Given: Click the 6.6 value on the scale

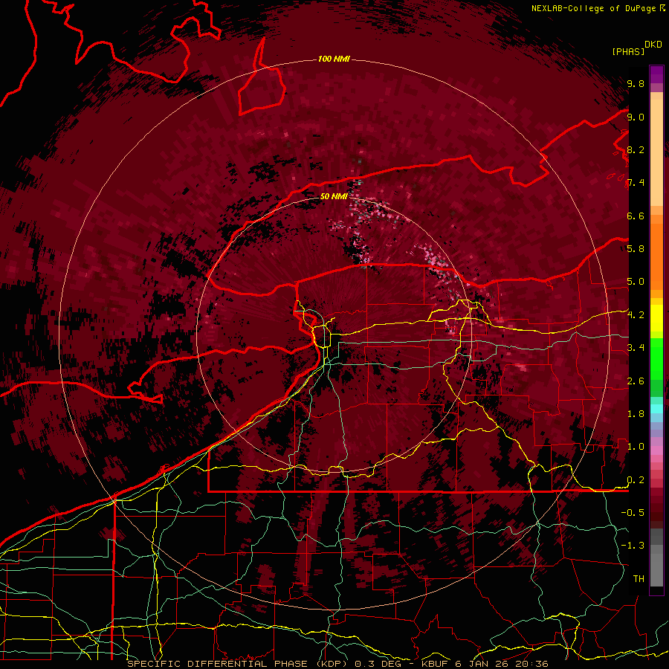Looking at the screenshot, I should (636, 216).
